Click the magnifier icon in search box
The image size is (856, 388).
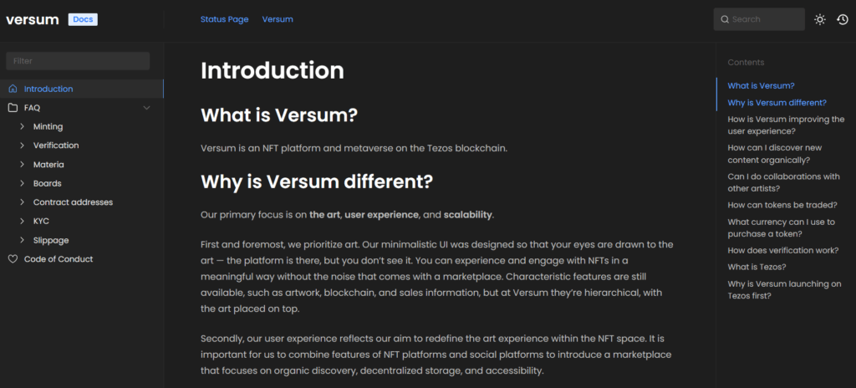click(725, 20)
